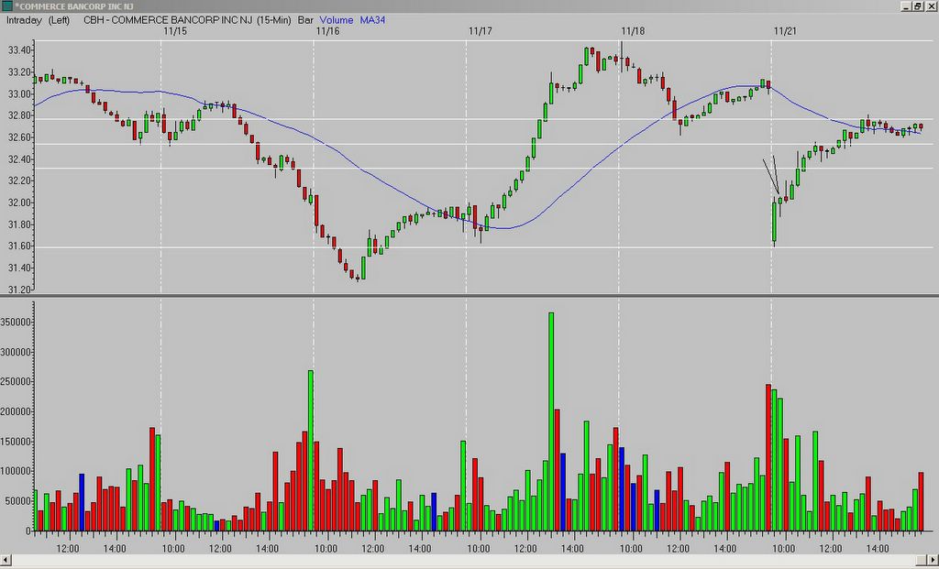Click the horizontal scrollbar right arrow

click(x=933, y=559)
